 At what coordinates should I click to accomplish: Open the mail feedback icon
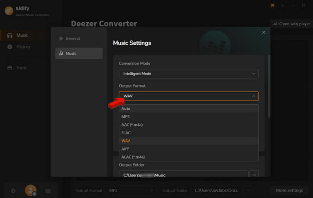pyautogui.click(x=48, y=191)
